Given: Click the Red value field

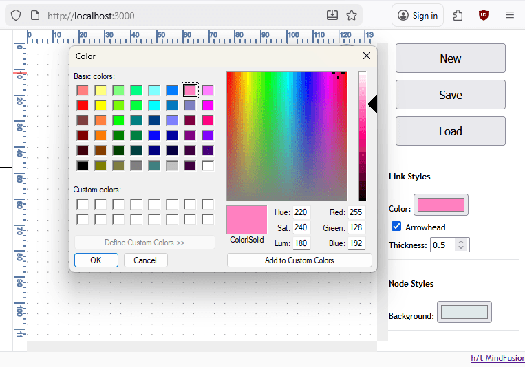Looking at the screenshot, I should (356, 212).
